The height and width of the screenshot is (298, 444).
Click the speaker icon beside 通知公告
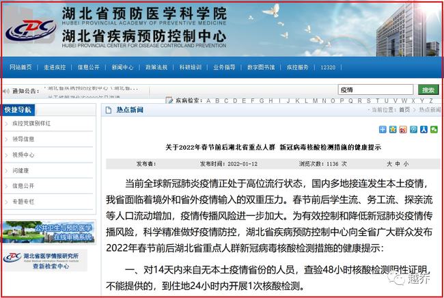[x=6, y=91]
